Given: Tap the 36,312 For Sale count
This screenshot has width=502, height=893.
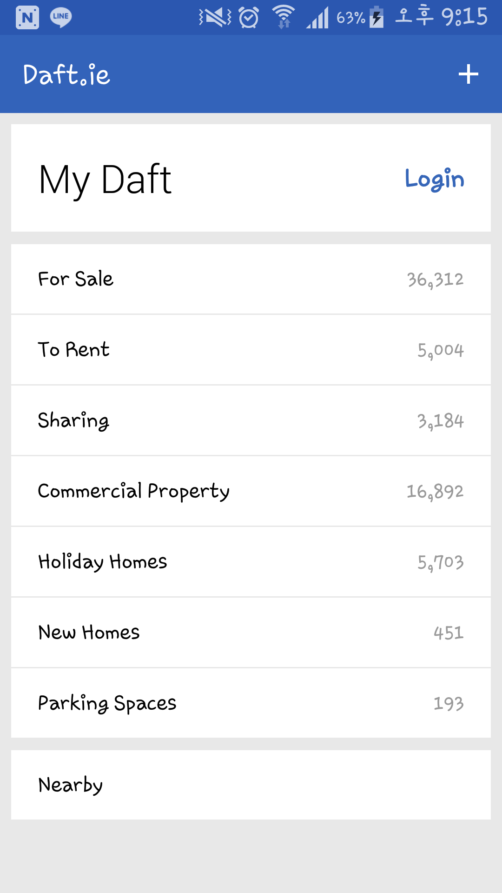Looking at the screenshot, I should [435, 280].
